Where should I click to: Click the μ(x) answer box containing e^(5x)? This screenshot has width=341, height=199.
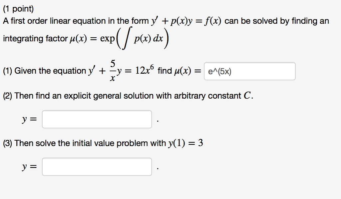[249, 71]
